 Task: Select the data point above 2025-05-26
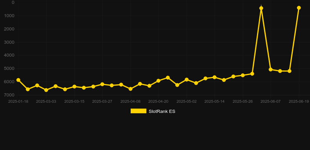[243, 75]
